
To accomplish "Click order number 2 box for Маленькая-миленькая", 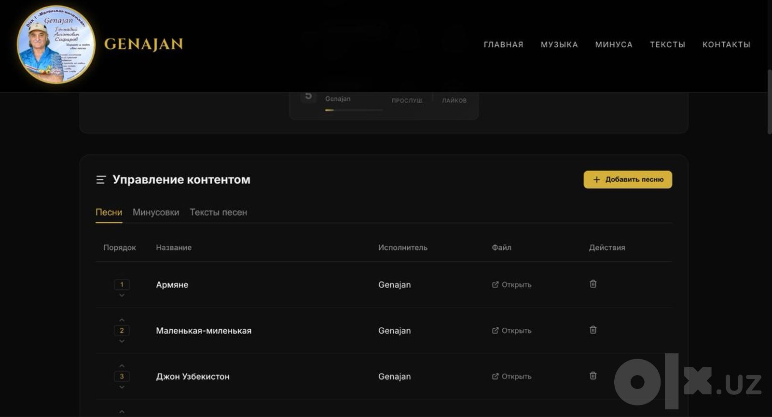I will tap(122, 330).
